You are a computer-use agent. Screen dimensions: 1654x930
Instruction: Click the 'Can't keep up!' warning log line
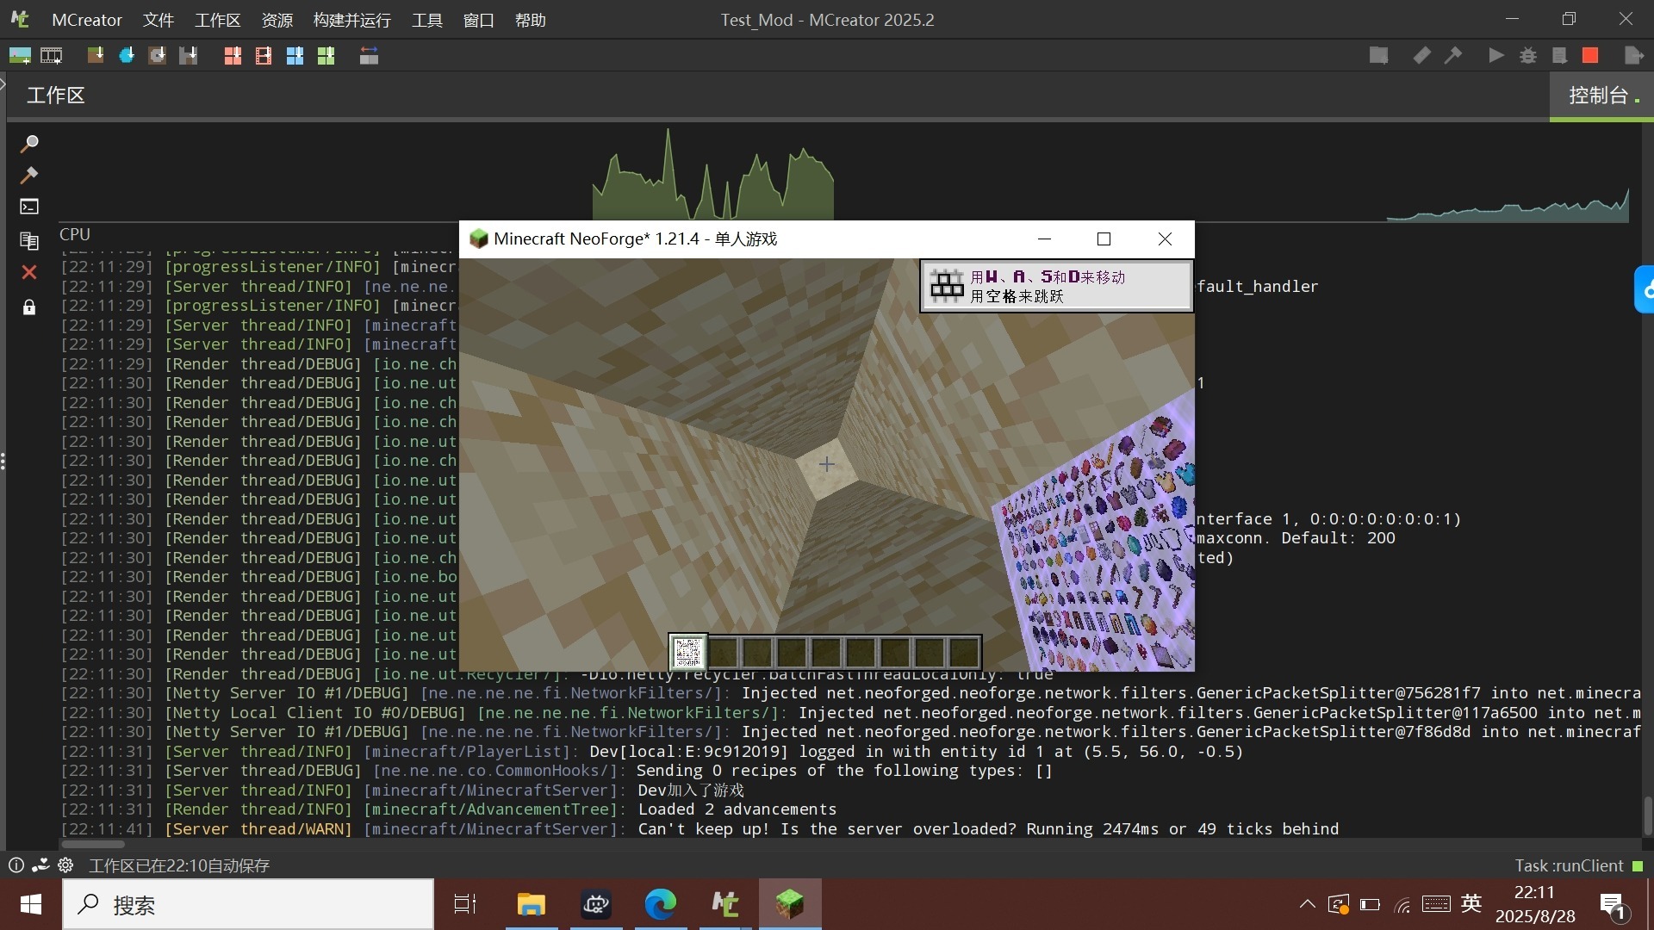click(x=700, y=828)
